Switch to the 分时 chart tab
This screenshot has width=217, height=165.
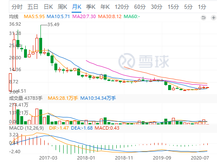17,7
